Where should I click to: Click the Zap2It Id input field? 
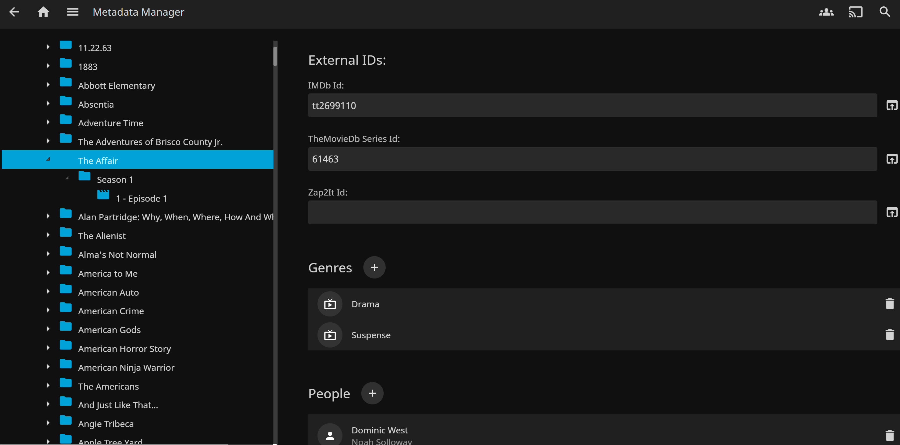[x=592, y=213]
